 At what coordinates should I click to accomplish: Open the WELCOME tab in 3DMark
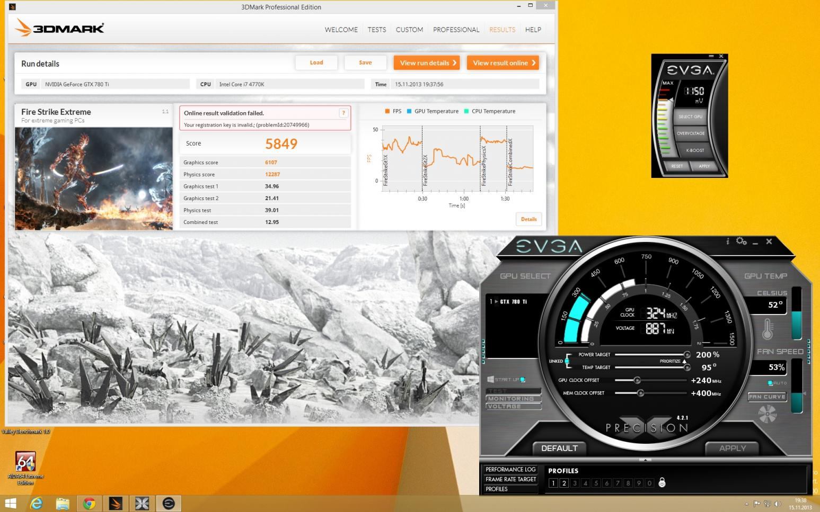(341, 30)
